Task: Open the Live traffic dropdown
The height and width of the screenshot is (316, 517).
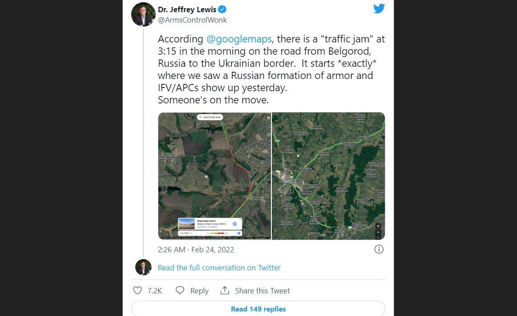Action: tap(186, 233)
